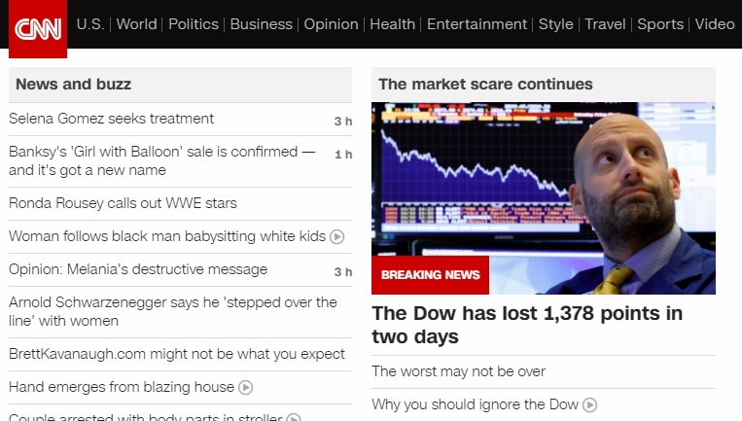Open the Video section
Viewport: 742px width, 421px height.
click(715, 24)
